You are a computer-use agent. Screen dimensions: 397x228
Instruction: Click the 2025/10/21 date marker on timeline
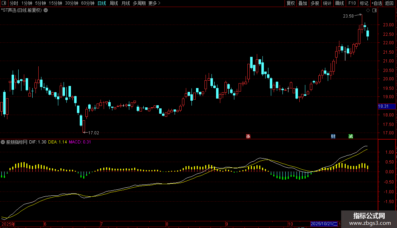click(x=324, y=224)
